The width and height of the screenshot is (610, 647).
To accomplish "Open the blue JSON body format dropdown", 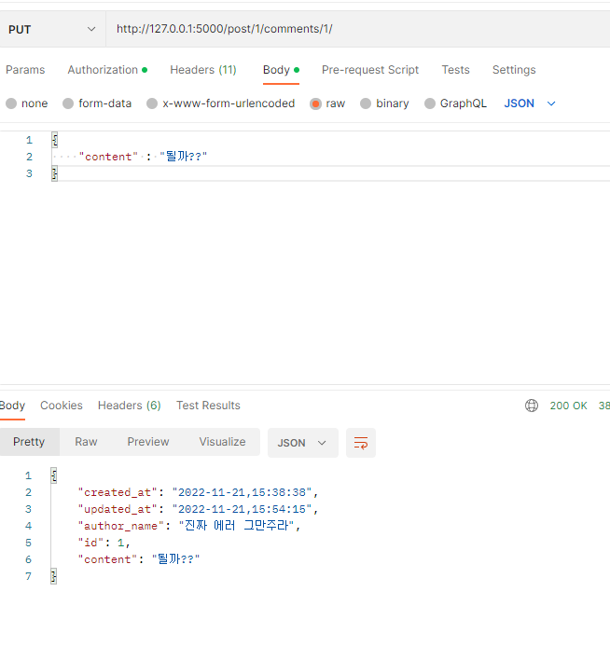I will (x=530, y=103).
